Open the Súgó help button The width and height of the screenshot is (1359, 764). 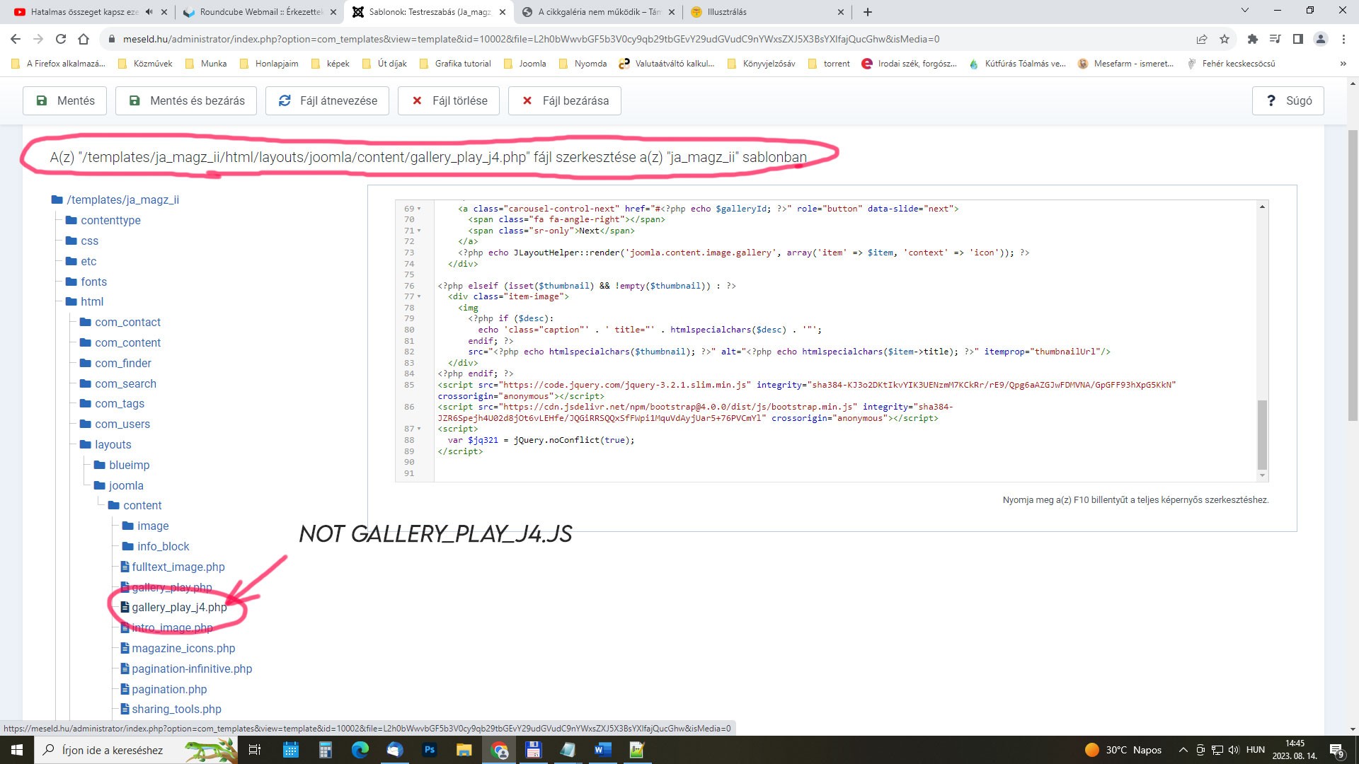tap(1288, 100)
